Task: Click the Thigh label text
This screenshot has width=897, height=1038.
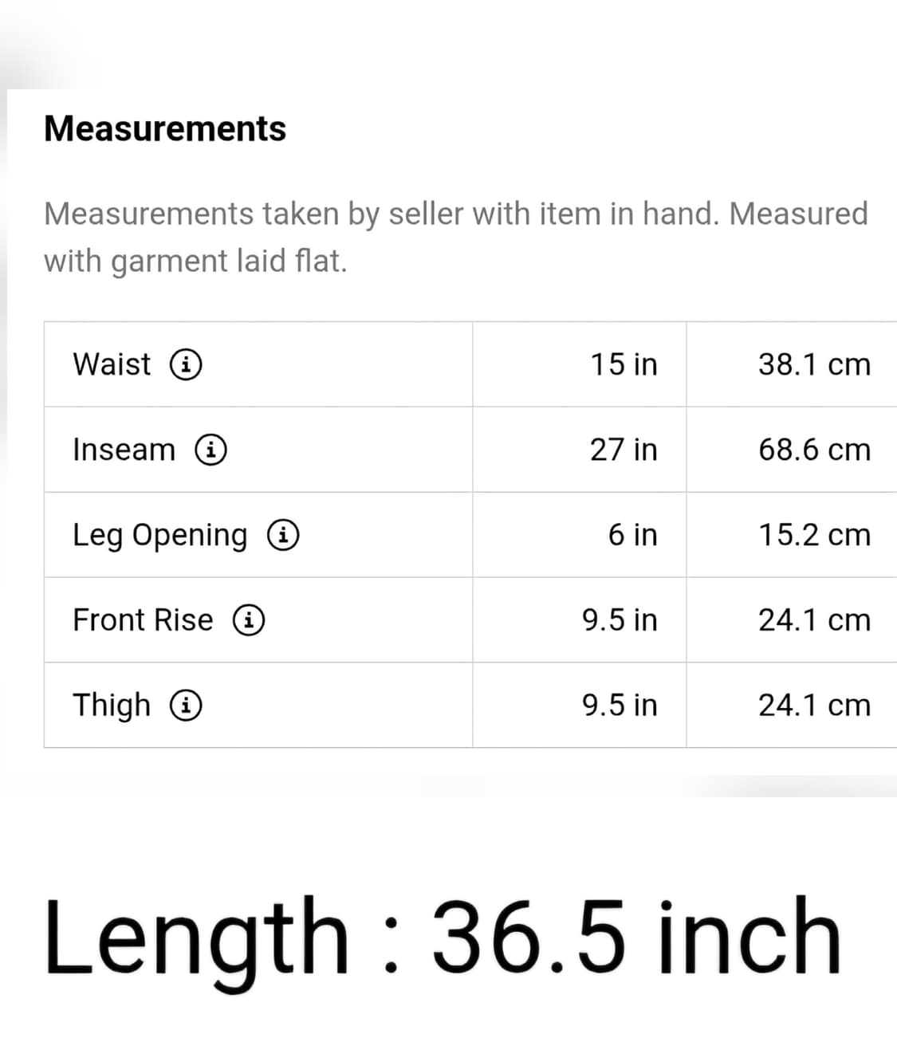Action: (112, 706)
